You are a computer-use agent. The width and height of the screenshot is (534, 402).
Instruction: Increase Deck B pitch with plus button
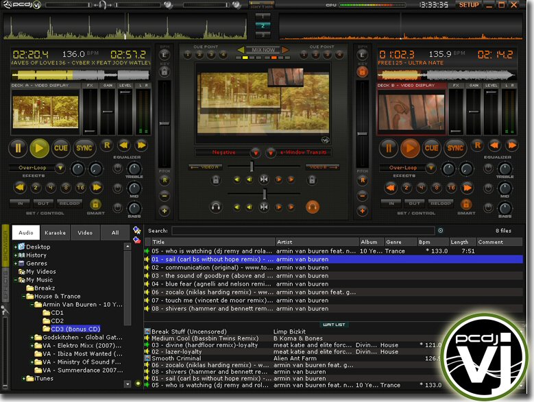[363, 211]
